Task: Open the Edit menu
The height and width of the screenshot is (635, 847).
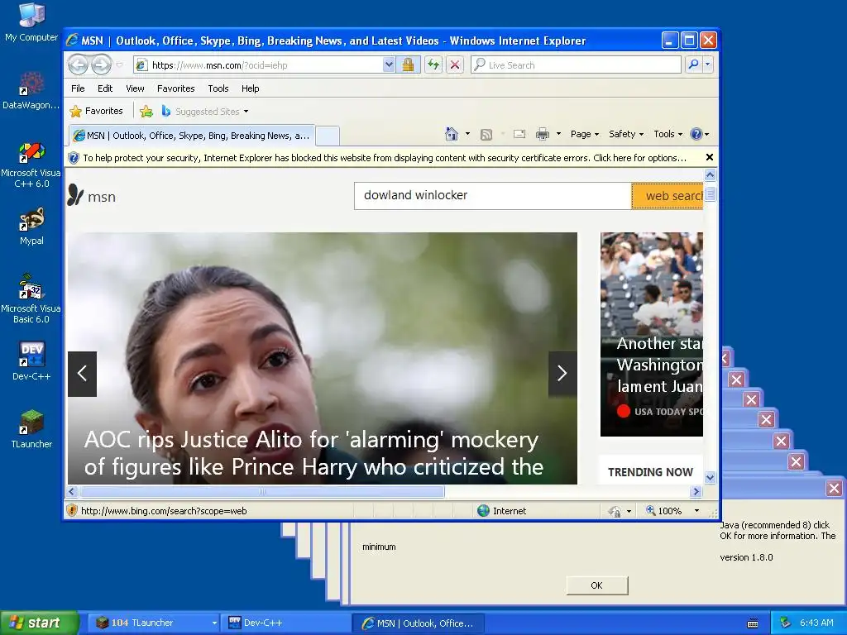Action: coord(105,88)
